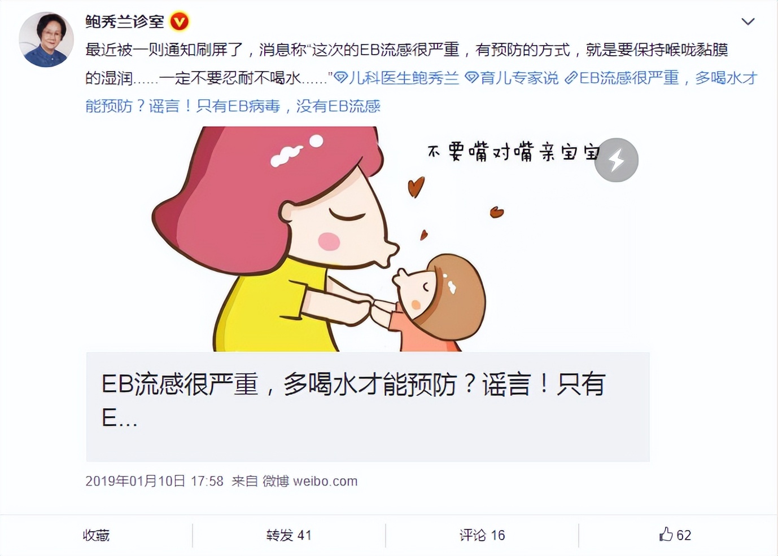
Task: Click the orange verified V badge
Action: (x=180, y=22)
